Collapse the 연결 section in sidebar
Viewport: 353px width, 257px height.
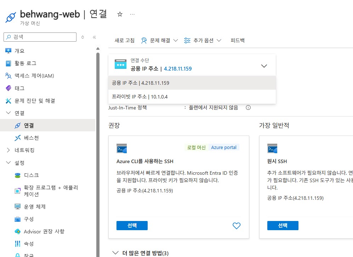pyautogui.click(x=8, y=113)
